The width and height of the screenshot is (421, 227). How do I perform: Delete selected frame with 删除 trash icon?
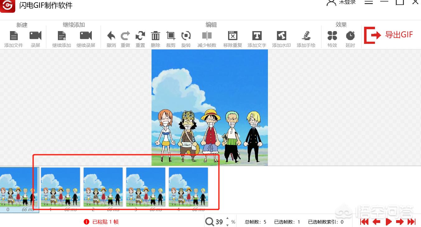coord(156,36)
